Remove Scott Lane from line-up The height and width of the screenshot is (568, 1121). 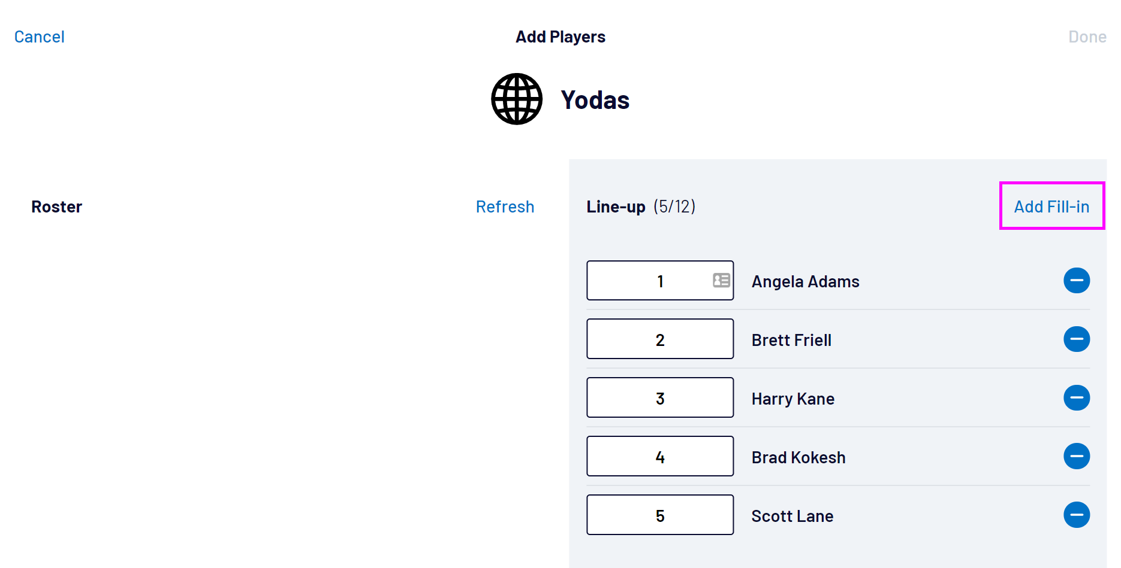(1076, 515)
